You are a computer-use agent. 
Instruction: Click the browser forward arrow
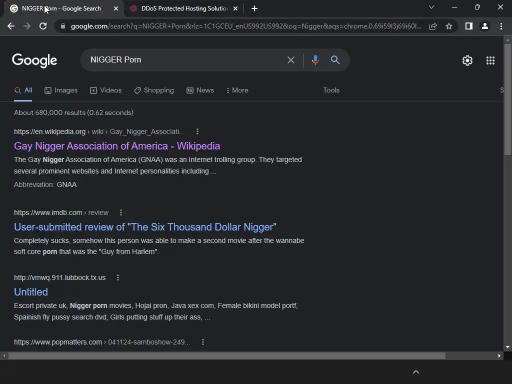click(x=27, y=26)
